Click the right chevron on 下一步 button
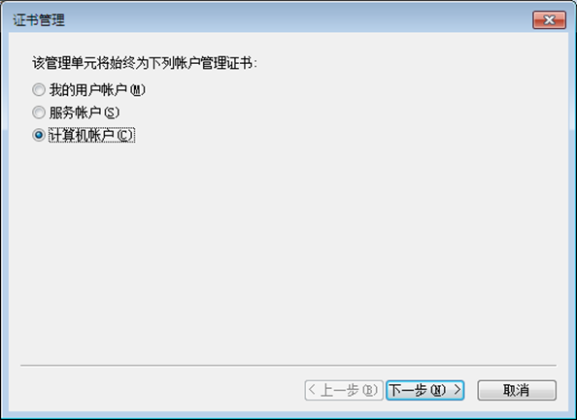 [x=458, y=390]
